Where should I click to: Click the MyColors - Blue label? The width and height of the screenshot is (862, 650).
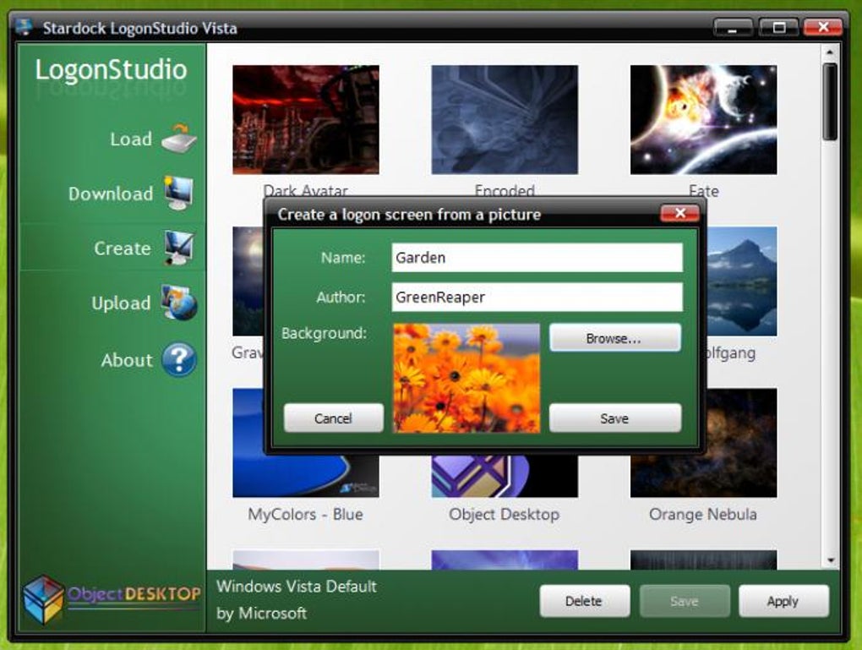306,514
